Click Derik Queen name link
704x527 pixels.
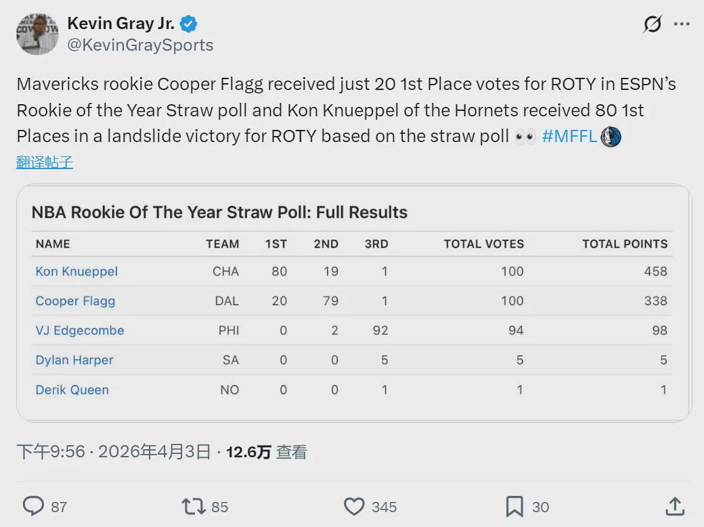point(72,390)
